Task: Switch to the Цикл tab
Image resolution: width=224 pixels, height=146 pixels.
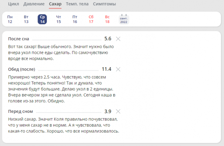Action: click(x=13, y=4)
